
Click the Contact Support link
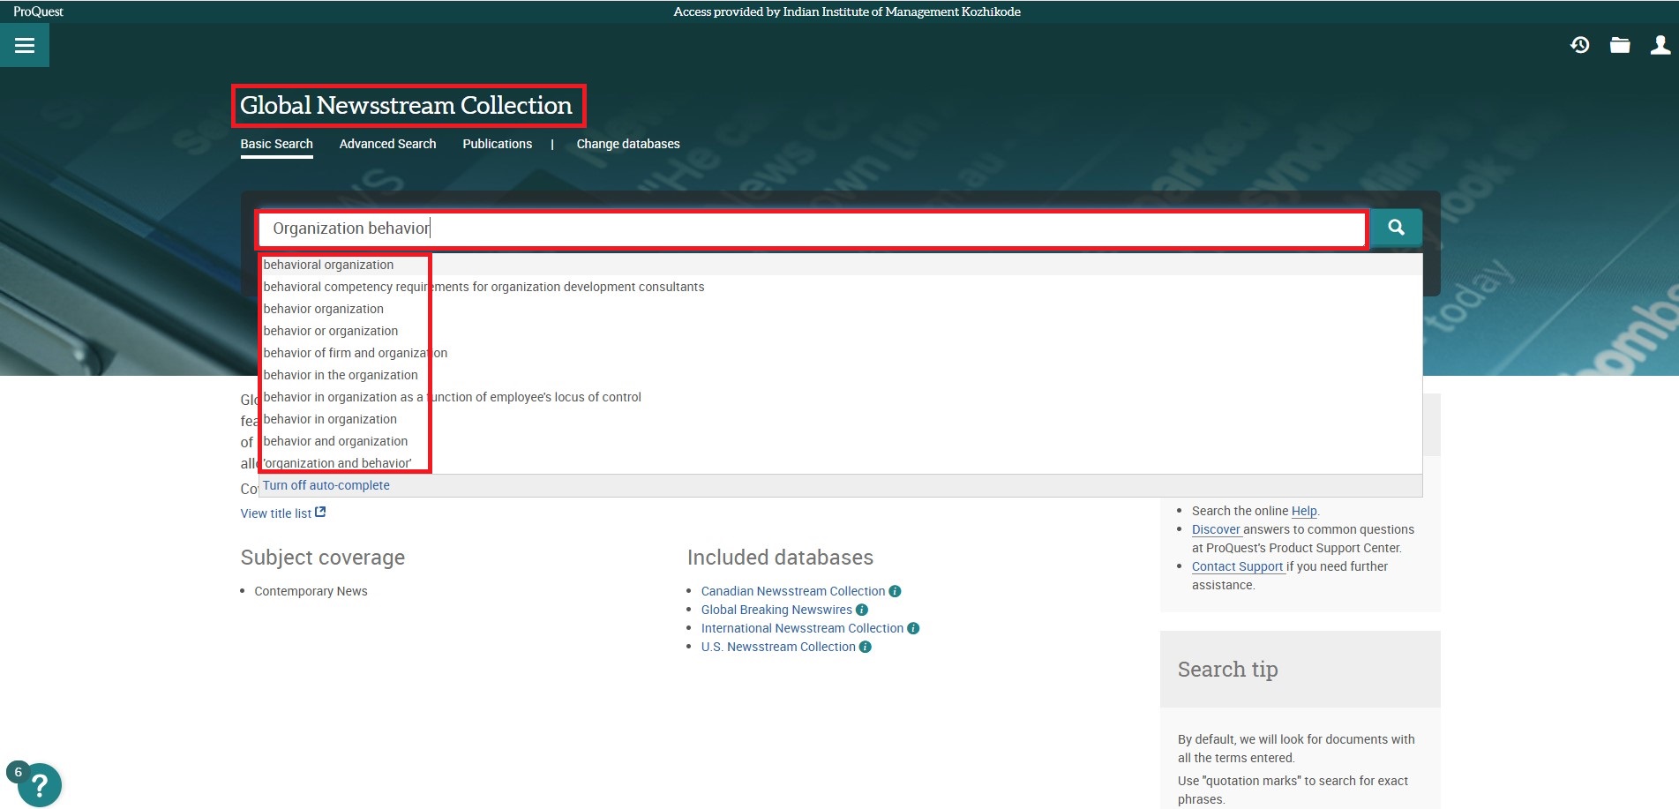point(1237,566)
